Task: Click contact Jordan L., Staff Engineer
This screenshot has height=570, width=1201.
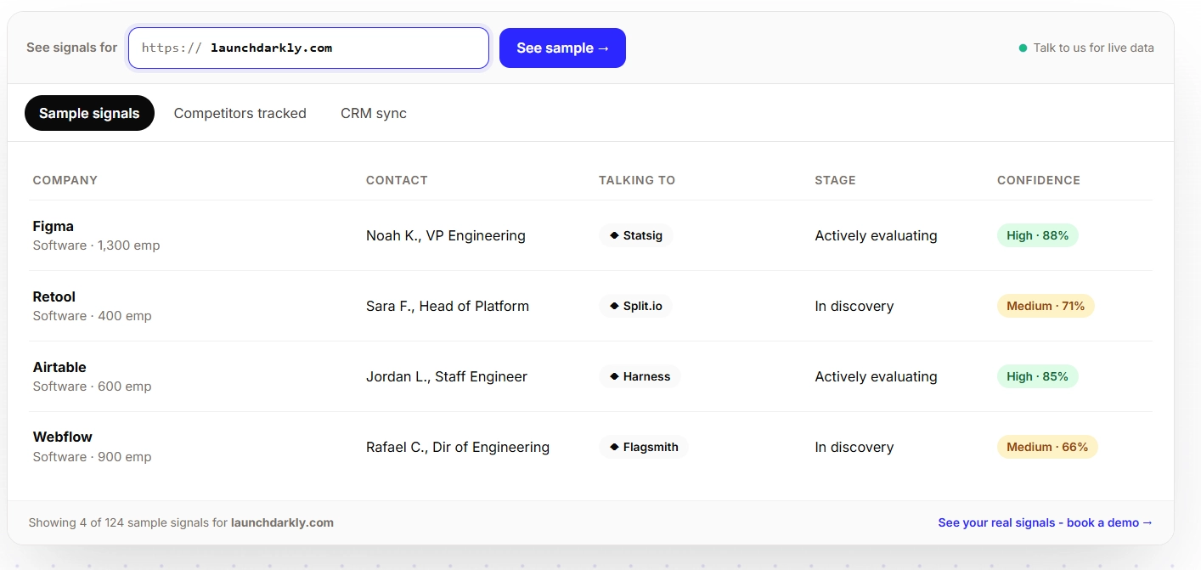Action: tap(447, 376)
